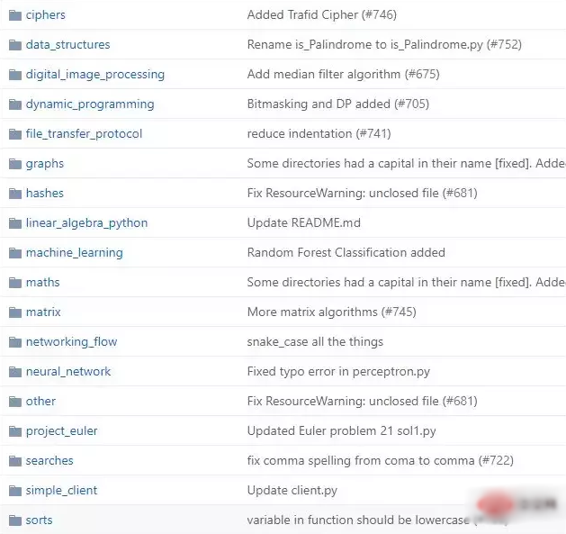This screenshot has width=566, height=534.
Task: Open the graphs directory link
Action: (45, 164)
